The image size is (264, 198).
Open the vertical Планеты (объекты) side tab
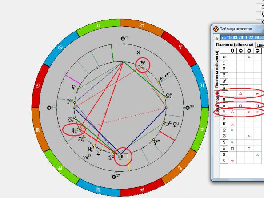click(217, 69)
